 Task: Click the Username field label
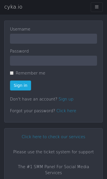(20, 29)
